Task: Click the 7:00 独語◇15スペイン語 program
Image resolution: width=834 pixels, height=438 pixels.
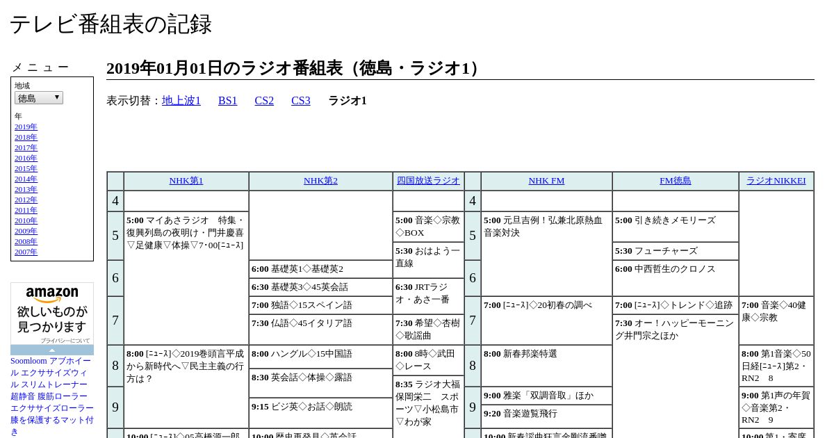Action: pyautogui.click(x=320, y=305)
